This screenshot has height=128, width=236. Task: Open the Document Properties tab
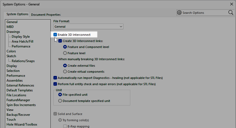[46, 15]
